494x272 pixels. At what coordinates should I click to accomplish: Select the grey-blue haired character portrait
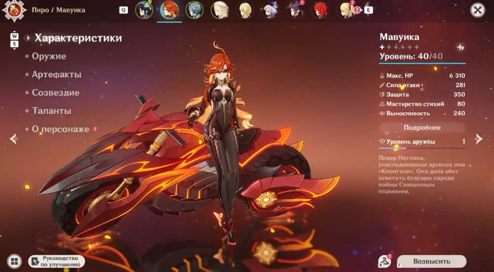194,10
